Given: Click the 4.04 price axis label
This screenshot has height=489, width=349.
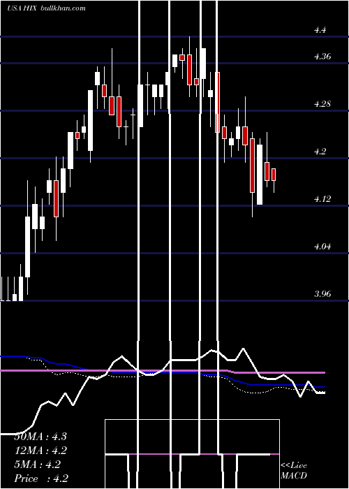Looking at the screenshot, I should pyautogui.click(x=322, y=247).
